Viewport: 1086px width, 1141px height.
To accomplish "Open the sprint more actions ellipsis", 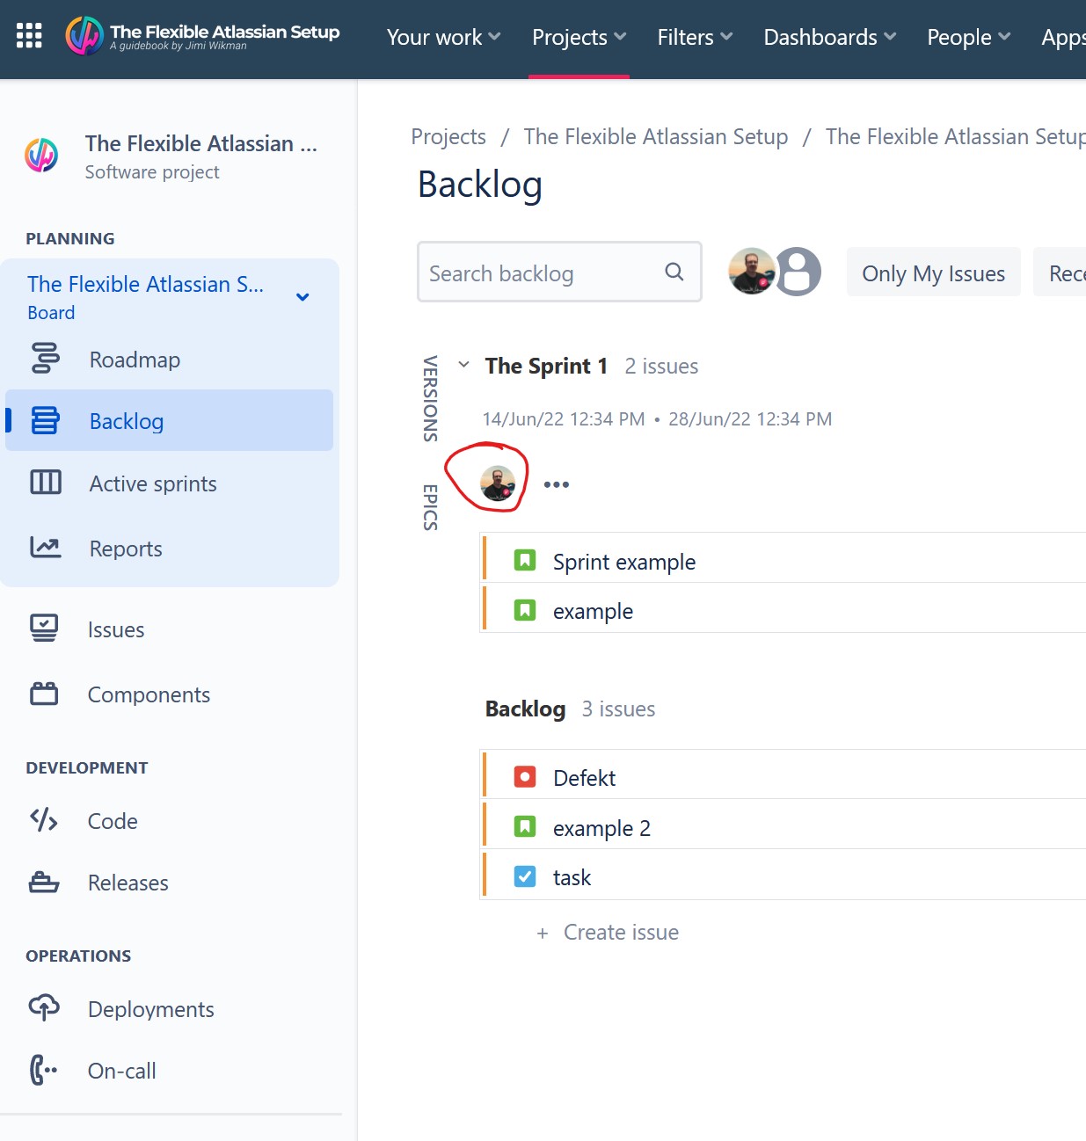I will (x=557, y=484).
